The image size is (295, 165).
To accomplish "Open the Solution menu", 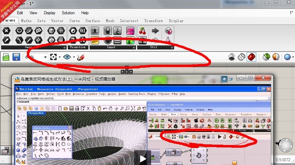I will pyautogui.click(x=68, y=13).
